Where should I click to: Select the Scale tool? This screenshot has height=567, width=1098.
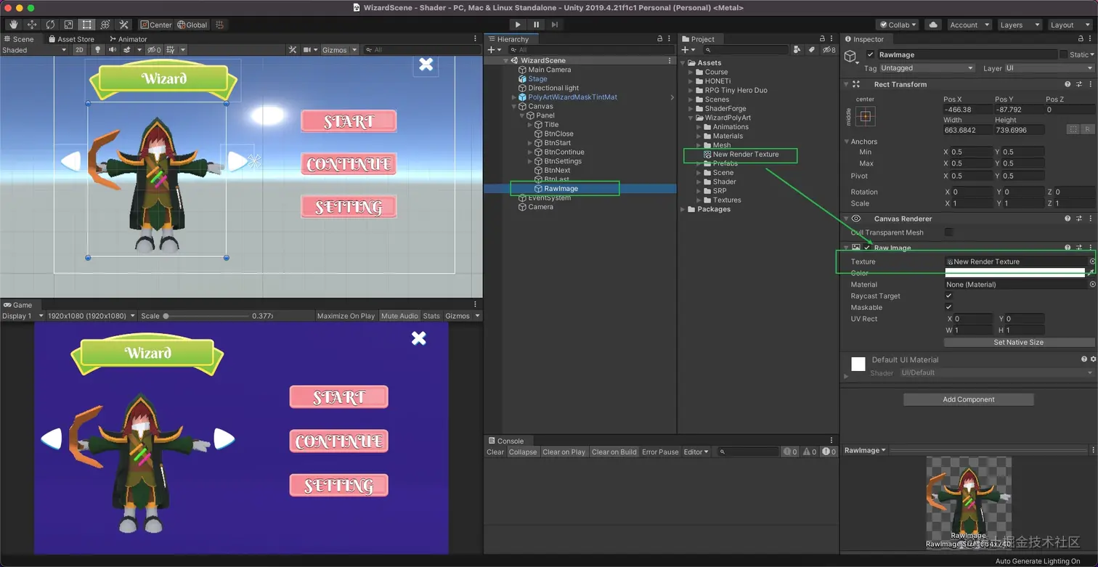pos(68,25)
